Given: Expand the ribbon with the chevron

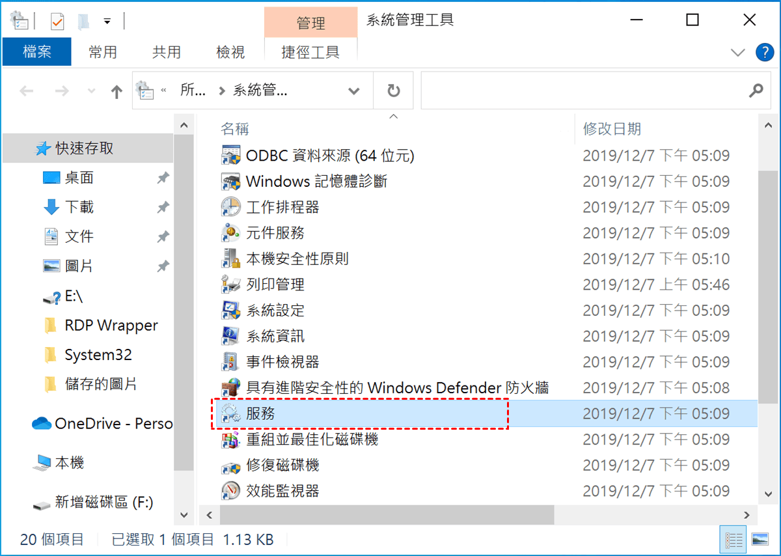Looking at the screenshot, I should pos(737,52).
